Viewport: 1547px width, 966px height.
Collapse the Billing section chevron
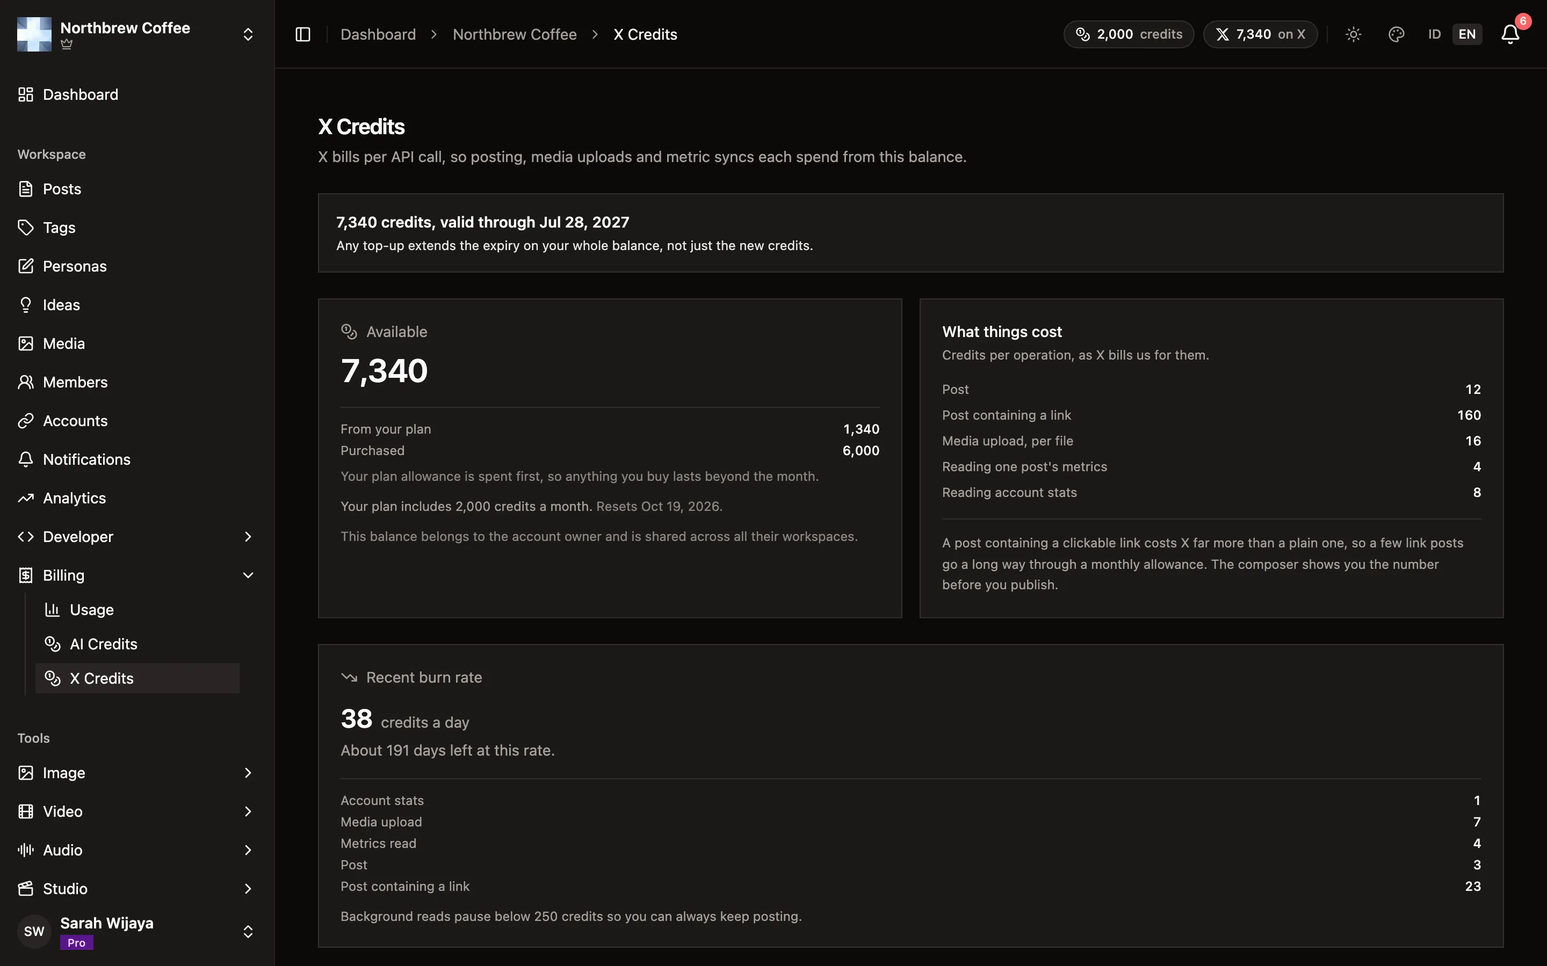248,576
